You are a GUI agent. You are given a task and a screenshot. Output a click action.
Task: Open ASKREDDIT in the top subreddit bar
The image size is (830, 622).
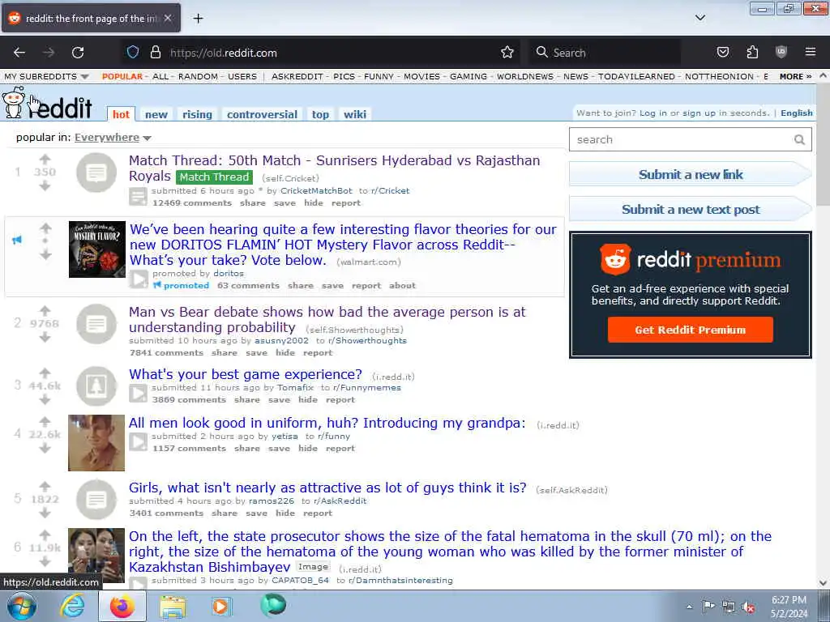(x=297, y=76)
